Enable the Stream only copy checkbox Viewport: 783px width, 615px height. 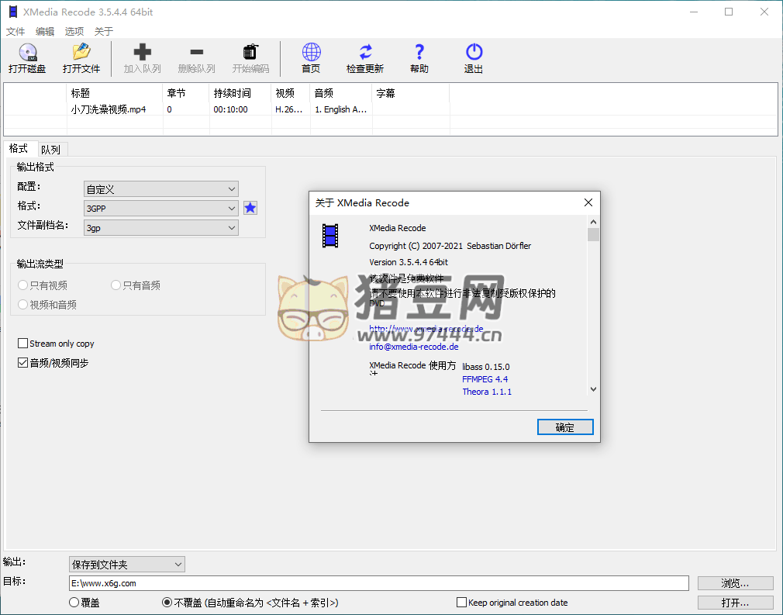[x=23, y=344]
